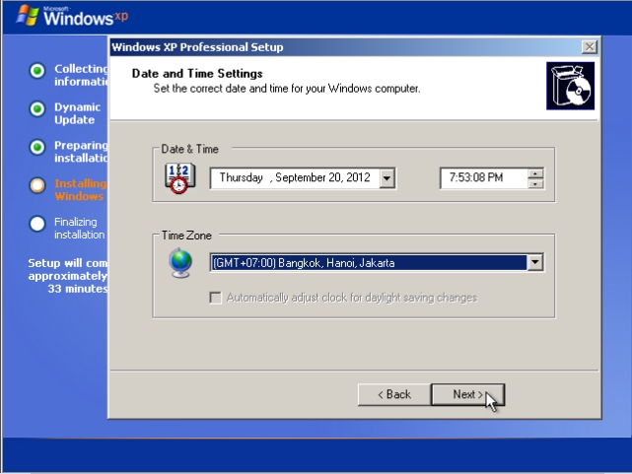The height and width of the screenshot is (474, 632).
Task: Click the Windows XP logo flag
Action: click(x=28, y=16)
